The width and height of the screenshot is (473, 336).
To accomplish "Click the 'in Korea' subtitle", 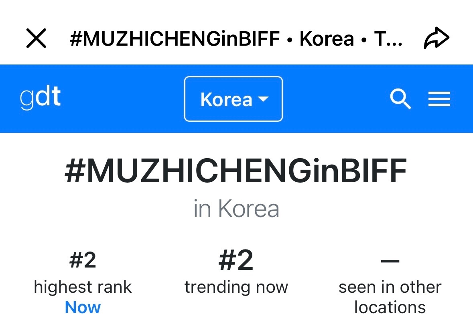I will coord(236,208).
